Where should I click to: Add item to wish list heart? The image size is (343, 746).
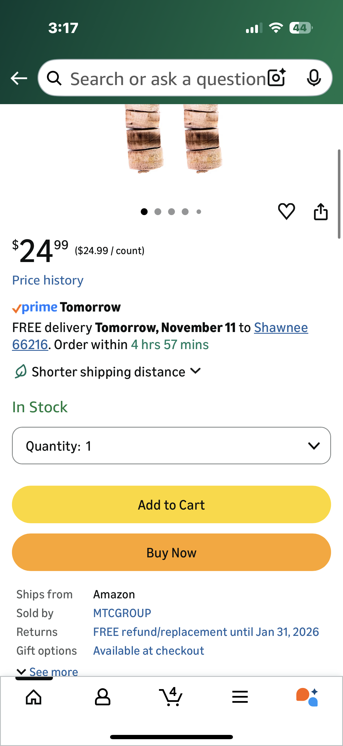(286, 211)
